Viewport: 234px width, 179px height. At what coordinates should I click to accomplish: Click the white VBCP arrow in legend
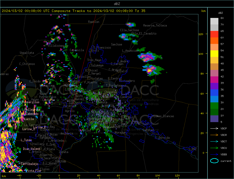point(214,128)
